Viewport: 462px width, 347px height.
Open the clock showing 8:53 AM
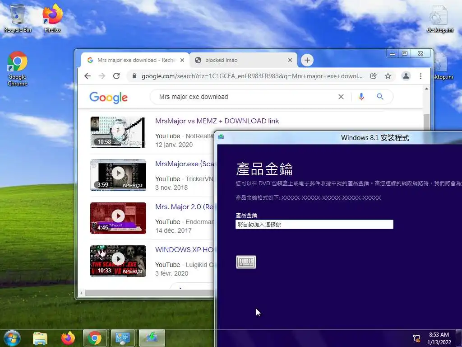439,338
